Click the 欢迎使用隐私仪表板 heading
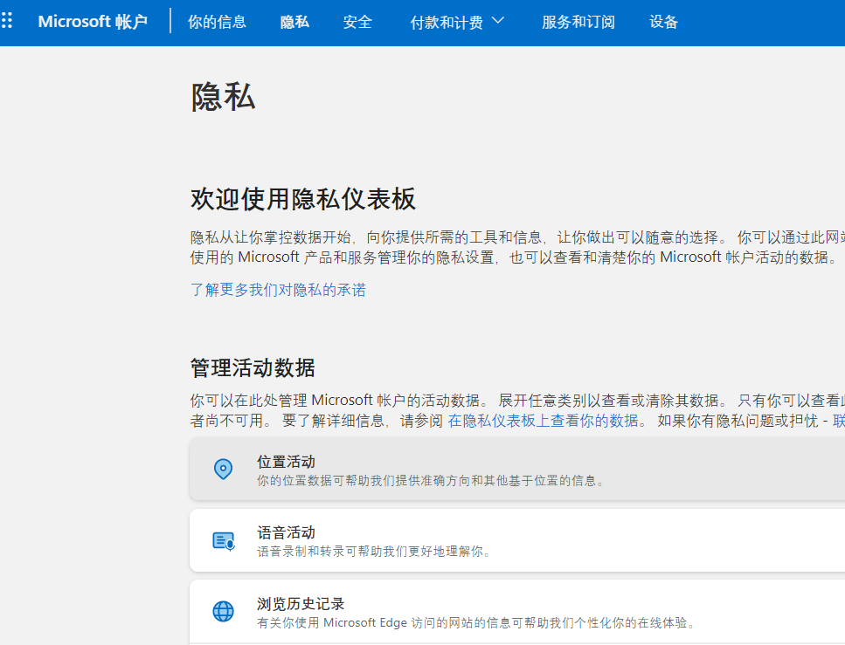 303,200
